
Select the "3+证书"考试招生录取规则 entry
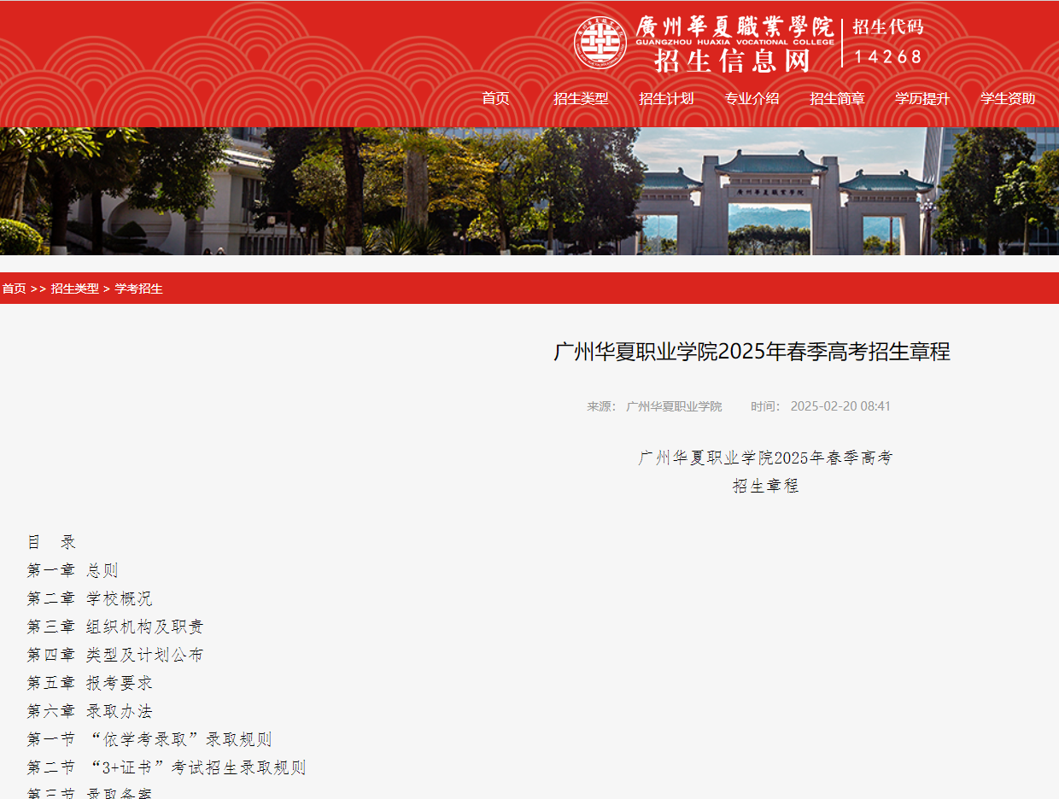pyautogui.click(x=167, y=767)
